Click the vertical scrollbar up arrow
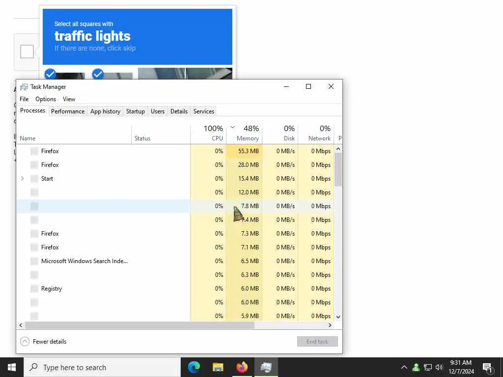 (338, 149)
